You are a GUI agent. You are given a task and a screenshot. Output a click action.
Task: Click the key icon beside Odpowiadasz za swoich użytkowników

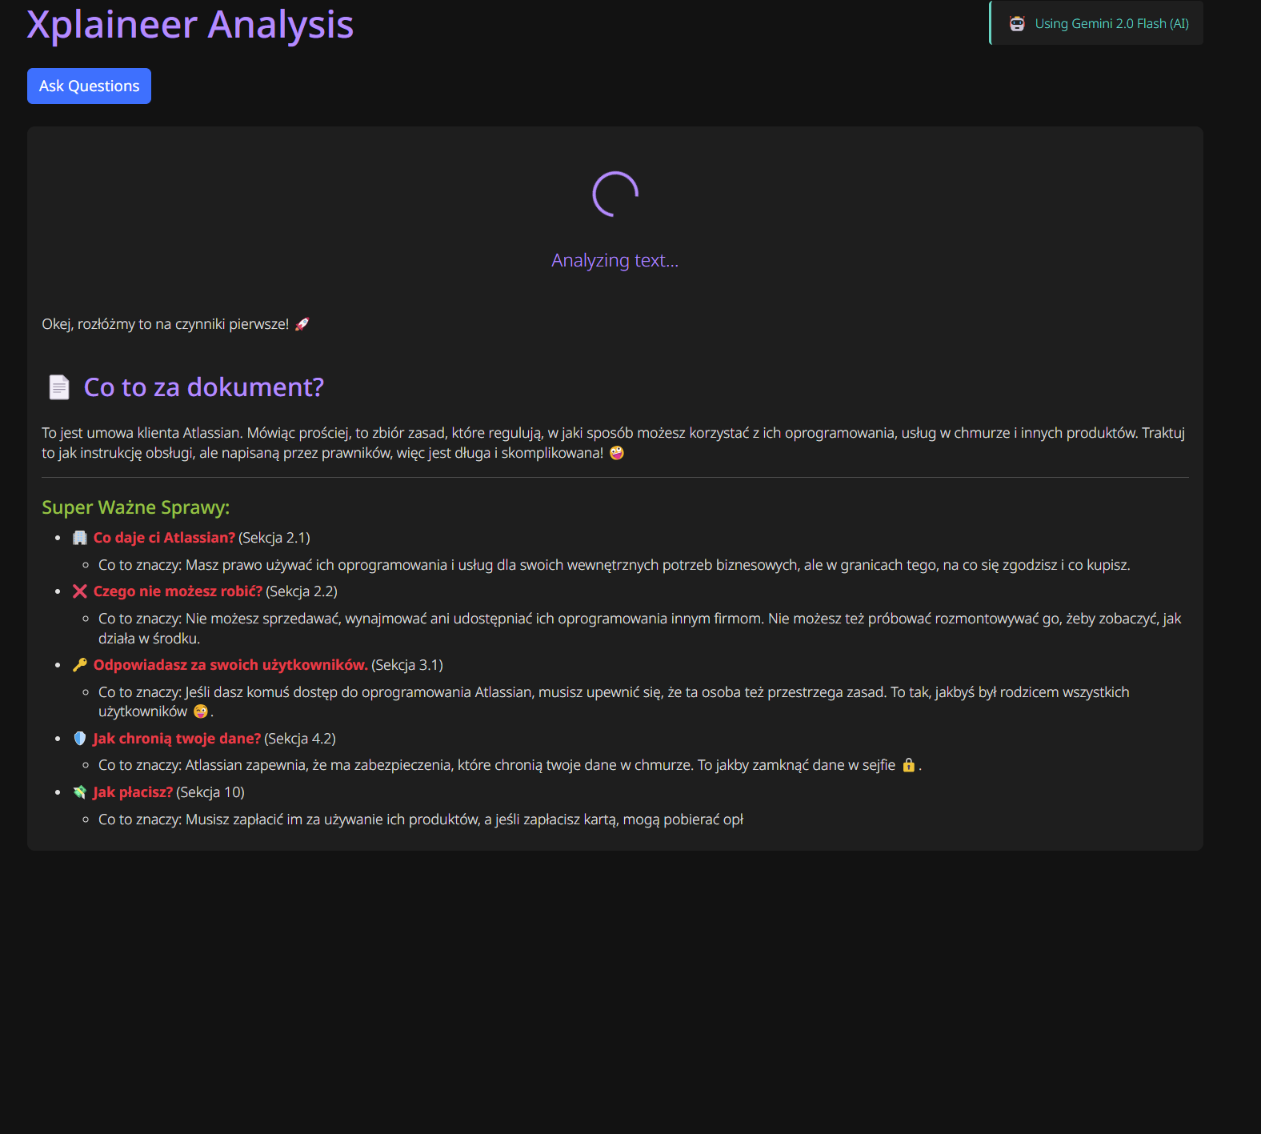[80, 665]
